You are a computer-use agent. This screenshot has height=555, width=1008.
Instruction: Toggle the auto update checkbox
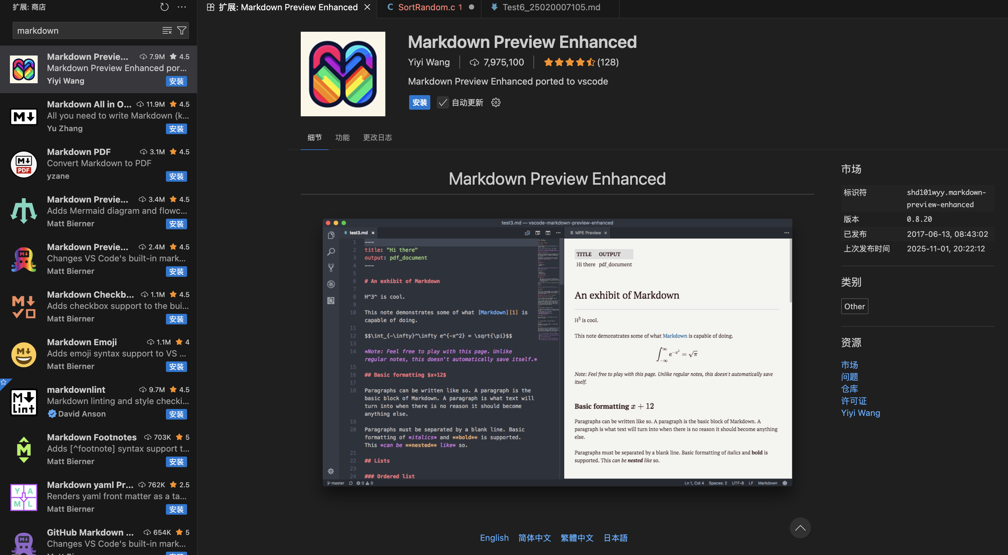coord(443,102)
